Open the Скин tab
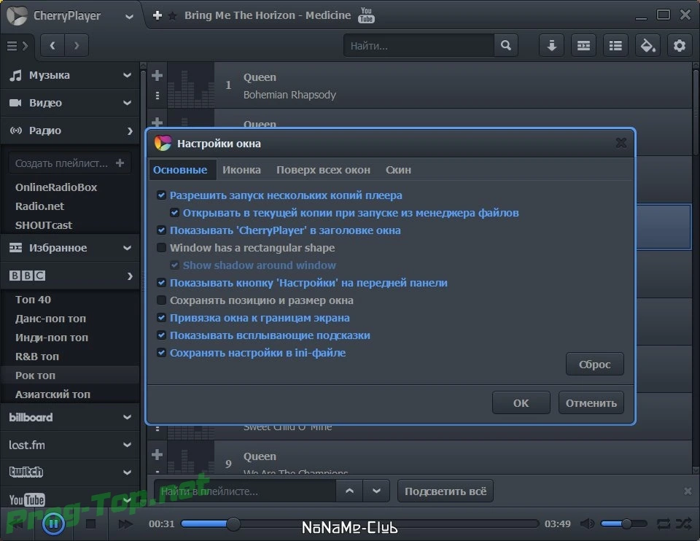Image resolution: width=700 pixels, height=541 pixels. (398, 170)
